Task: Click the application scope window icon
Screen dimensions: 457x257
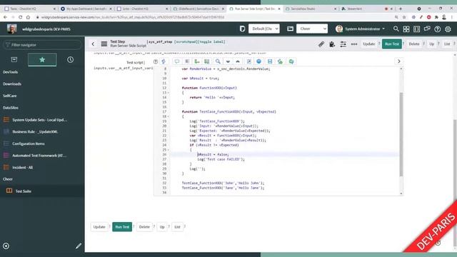Action: click(x=290, y=29)
